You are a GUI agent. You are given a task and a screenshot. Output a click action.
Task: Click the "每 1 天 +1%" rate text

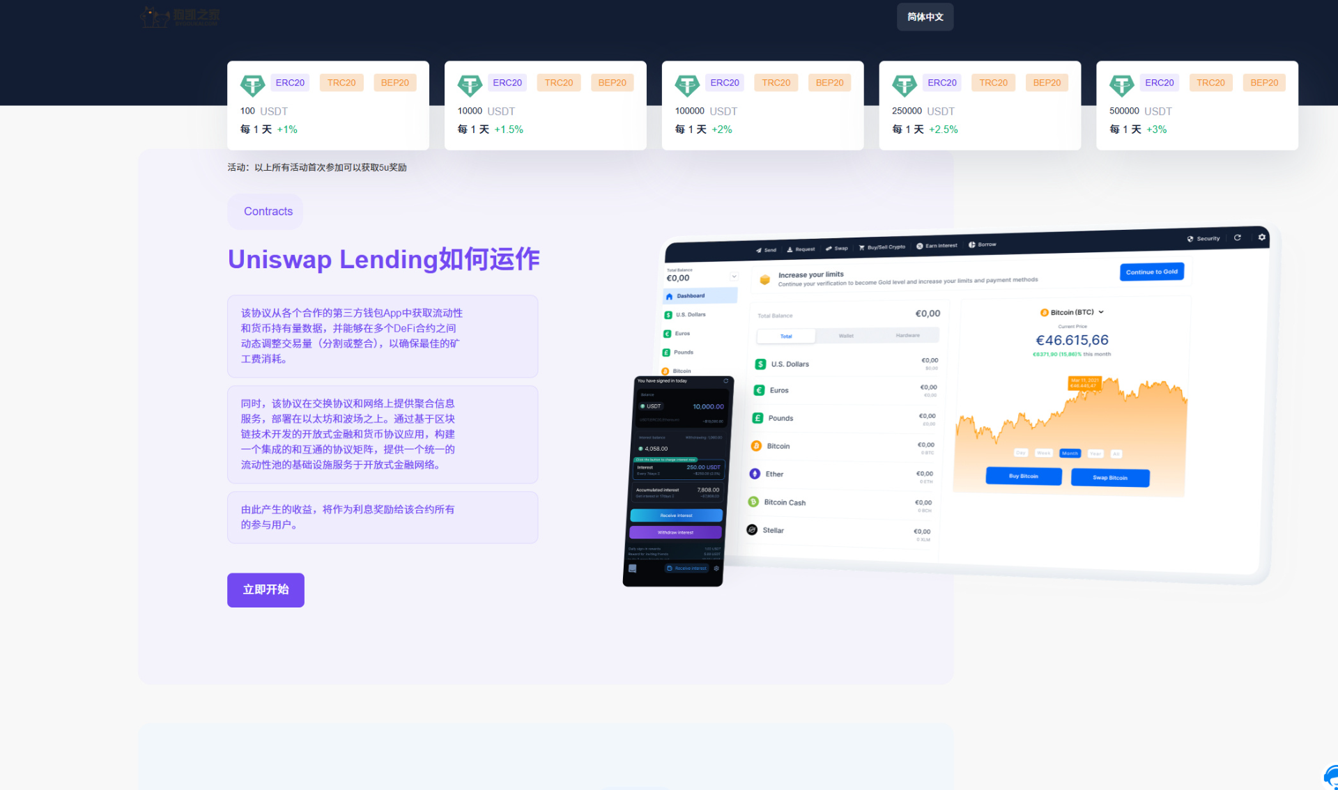coord(269,130)
